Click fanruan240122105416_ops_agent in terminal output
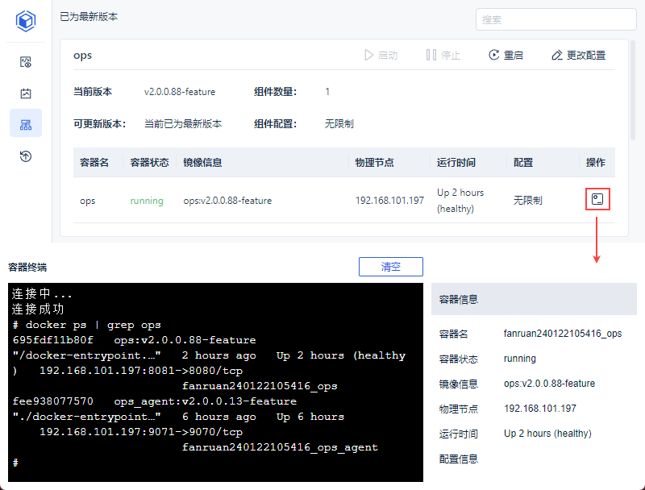 [280, 447]
